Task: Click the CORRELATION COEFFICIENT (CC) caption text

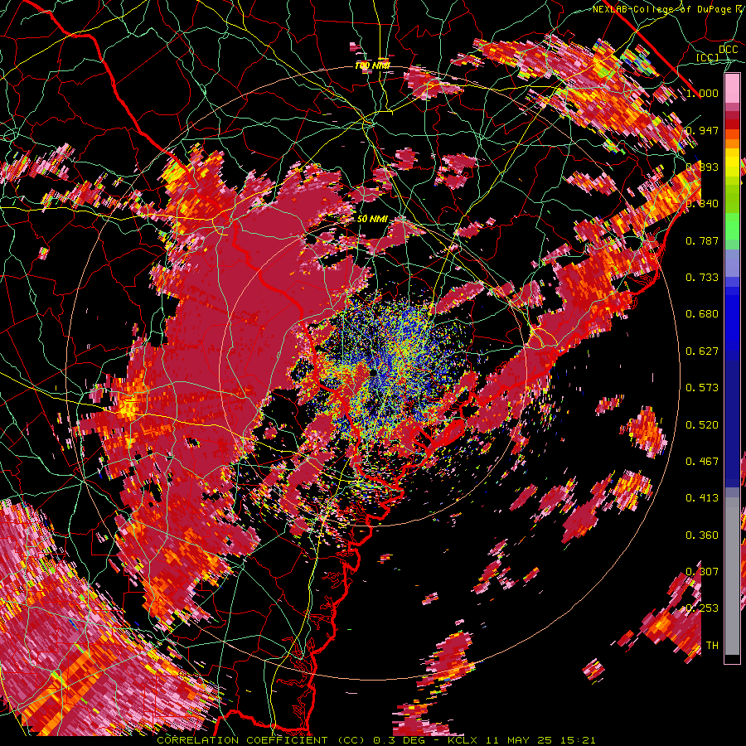Action: pos(261,740)
